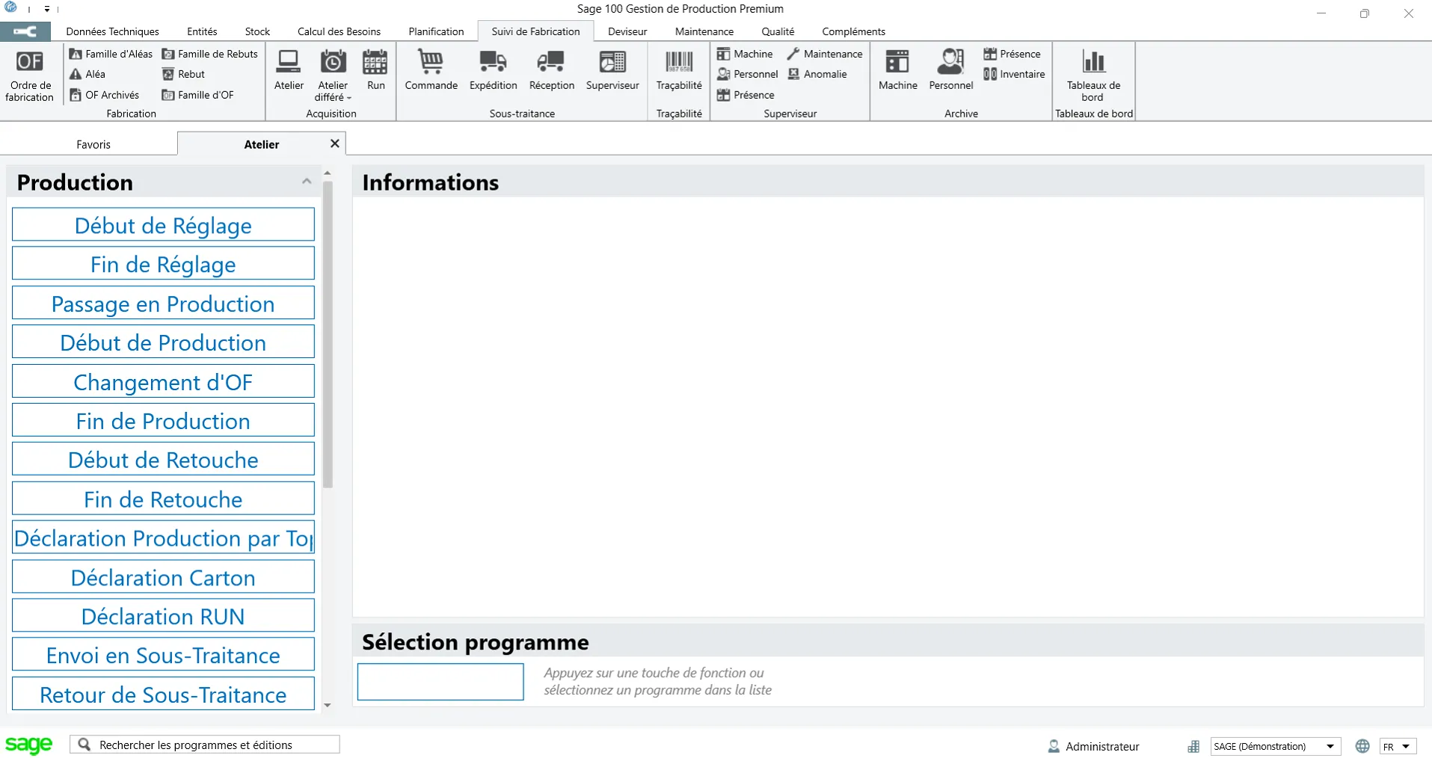Viewport: 1432px width, 758px height.
Task: Open Rebut in Fabrication group
Action: click(183, 74)
